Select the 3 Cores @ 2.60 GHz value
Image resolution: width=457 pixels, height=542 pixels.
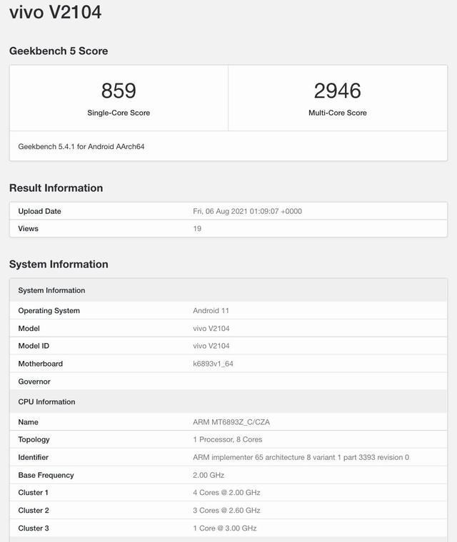click(226, 511)
